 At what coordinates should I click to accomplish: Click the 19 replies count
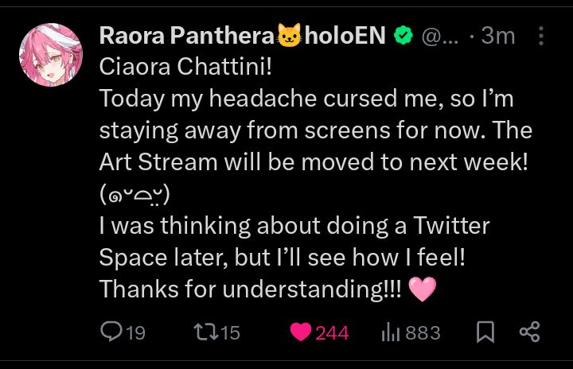(x=135, y=333)
